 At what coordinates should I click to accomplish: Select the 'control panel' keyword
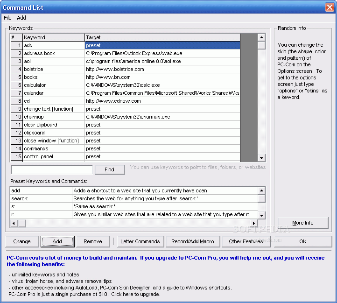click(54, 157)
